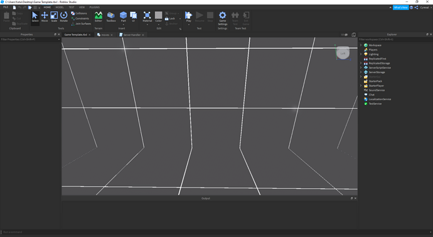
Task: Toggle device emulation icon in viewport tab bar
Action: [x=353, y=34]
